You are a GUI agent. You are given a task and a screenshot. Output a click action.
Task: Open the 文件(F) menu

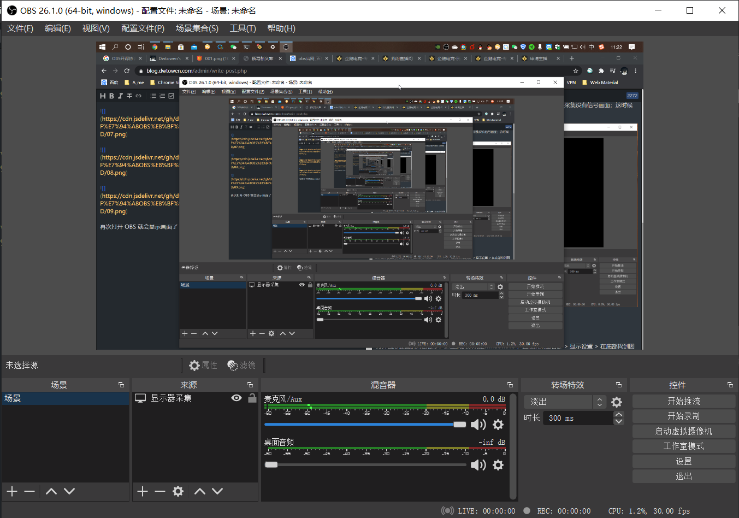click(x=20, y=28)
